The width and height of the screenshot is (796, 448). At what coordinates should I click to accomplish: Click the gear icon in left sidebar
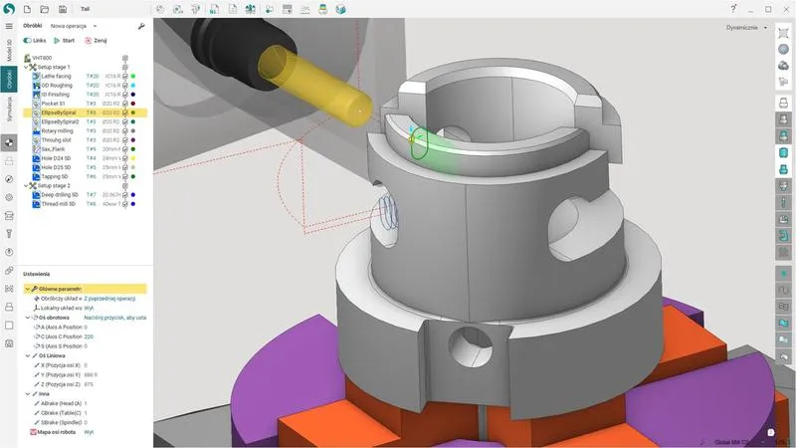point(9,197)
